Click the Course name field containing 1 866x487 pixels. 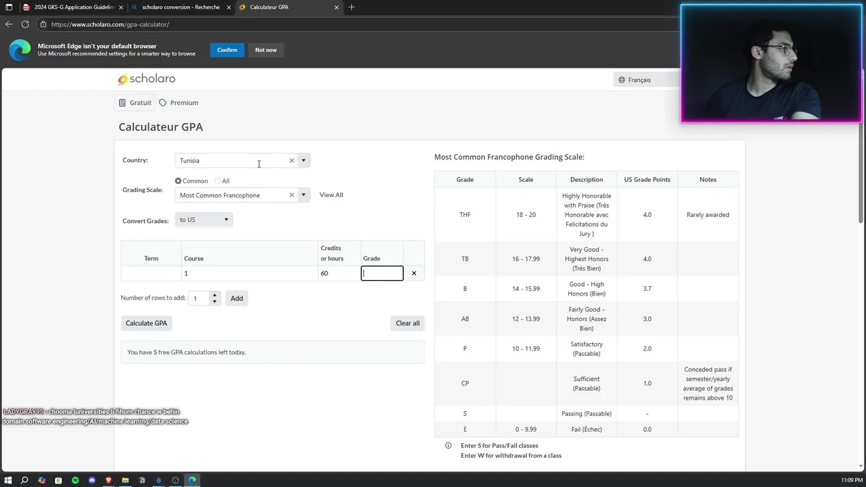pos(250,273)
